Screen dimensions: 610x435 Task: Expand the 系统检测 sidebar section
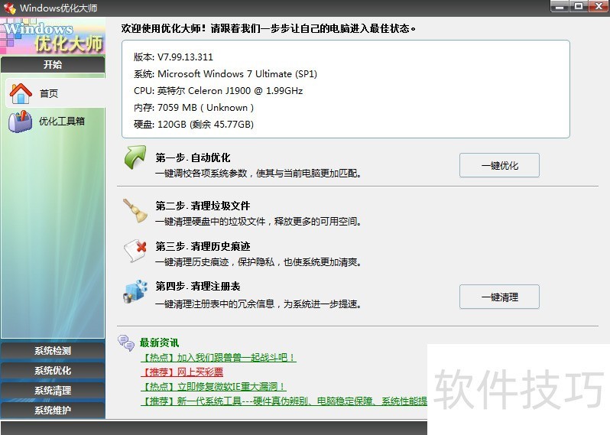53,351
